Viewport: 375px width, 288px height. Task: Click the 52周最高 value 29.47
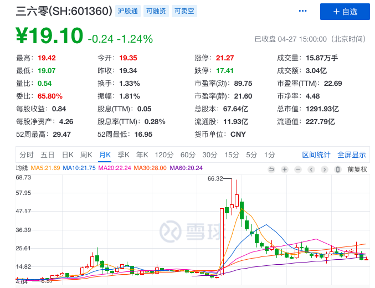coord(61,135)
